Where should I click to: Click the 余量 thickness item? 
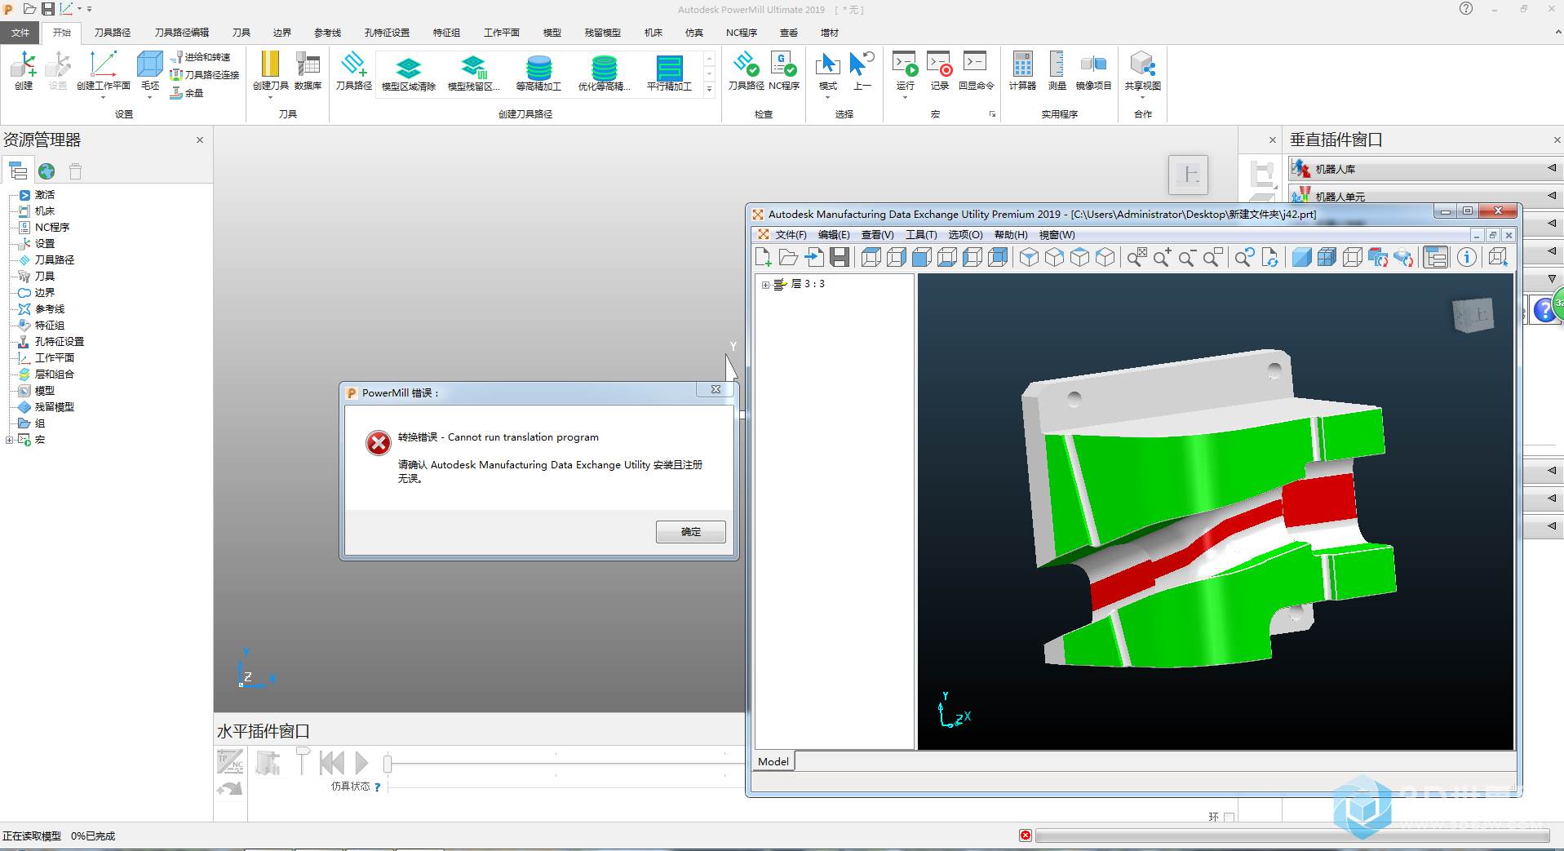tap(187, 93)
